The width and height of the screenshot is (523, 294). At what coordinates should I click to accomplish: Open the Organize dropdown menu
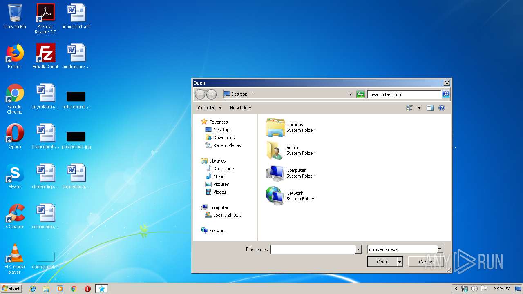pyautogui.click(x=210, y=108)
